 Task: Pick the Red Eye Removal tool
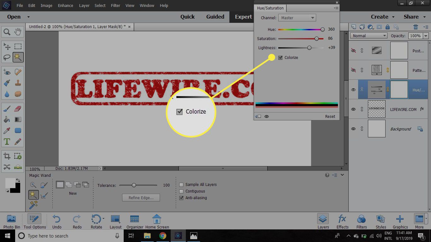[7, 72]
